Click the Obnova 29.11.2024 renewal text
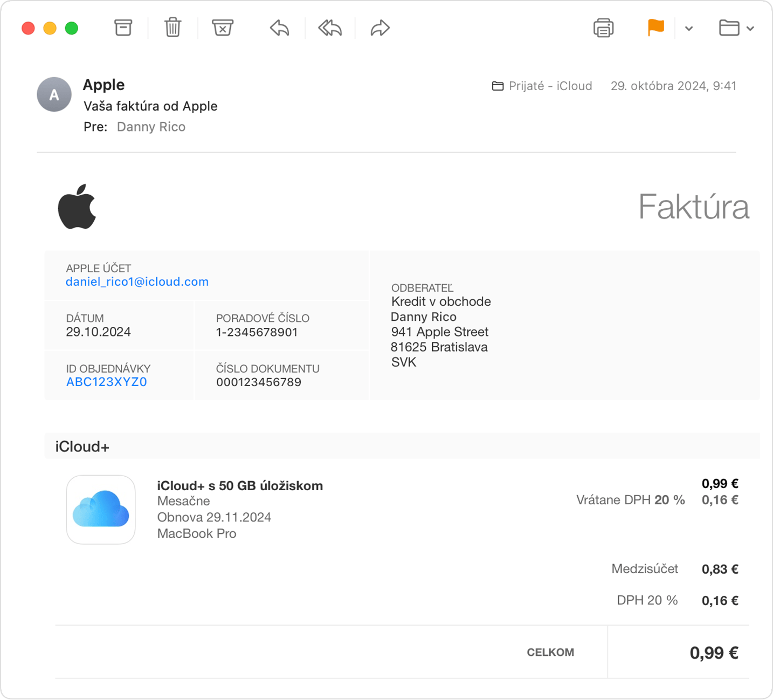The height and width of the screenshot is (700, 773). point(214,517)
